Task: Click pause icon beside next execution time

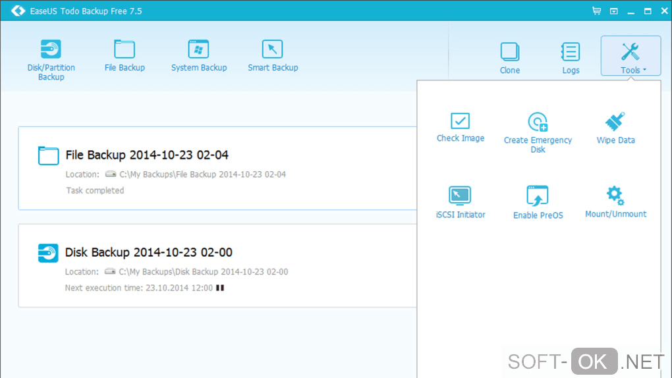Action: (x=220, y=288)
